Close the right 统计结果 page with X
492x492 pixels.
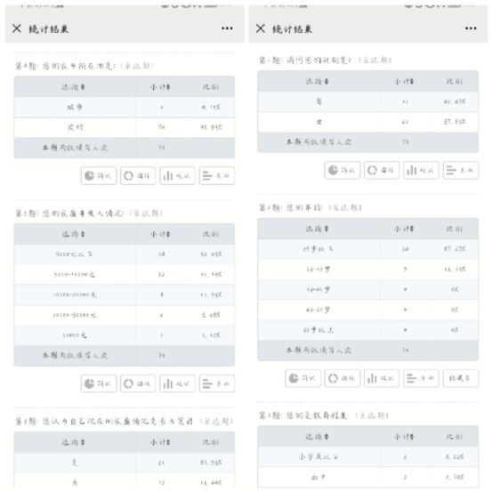[260, 28]
